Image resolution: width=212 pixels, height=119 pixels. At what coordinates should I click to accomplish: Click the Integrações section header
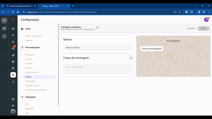coord(30,97)
